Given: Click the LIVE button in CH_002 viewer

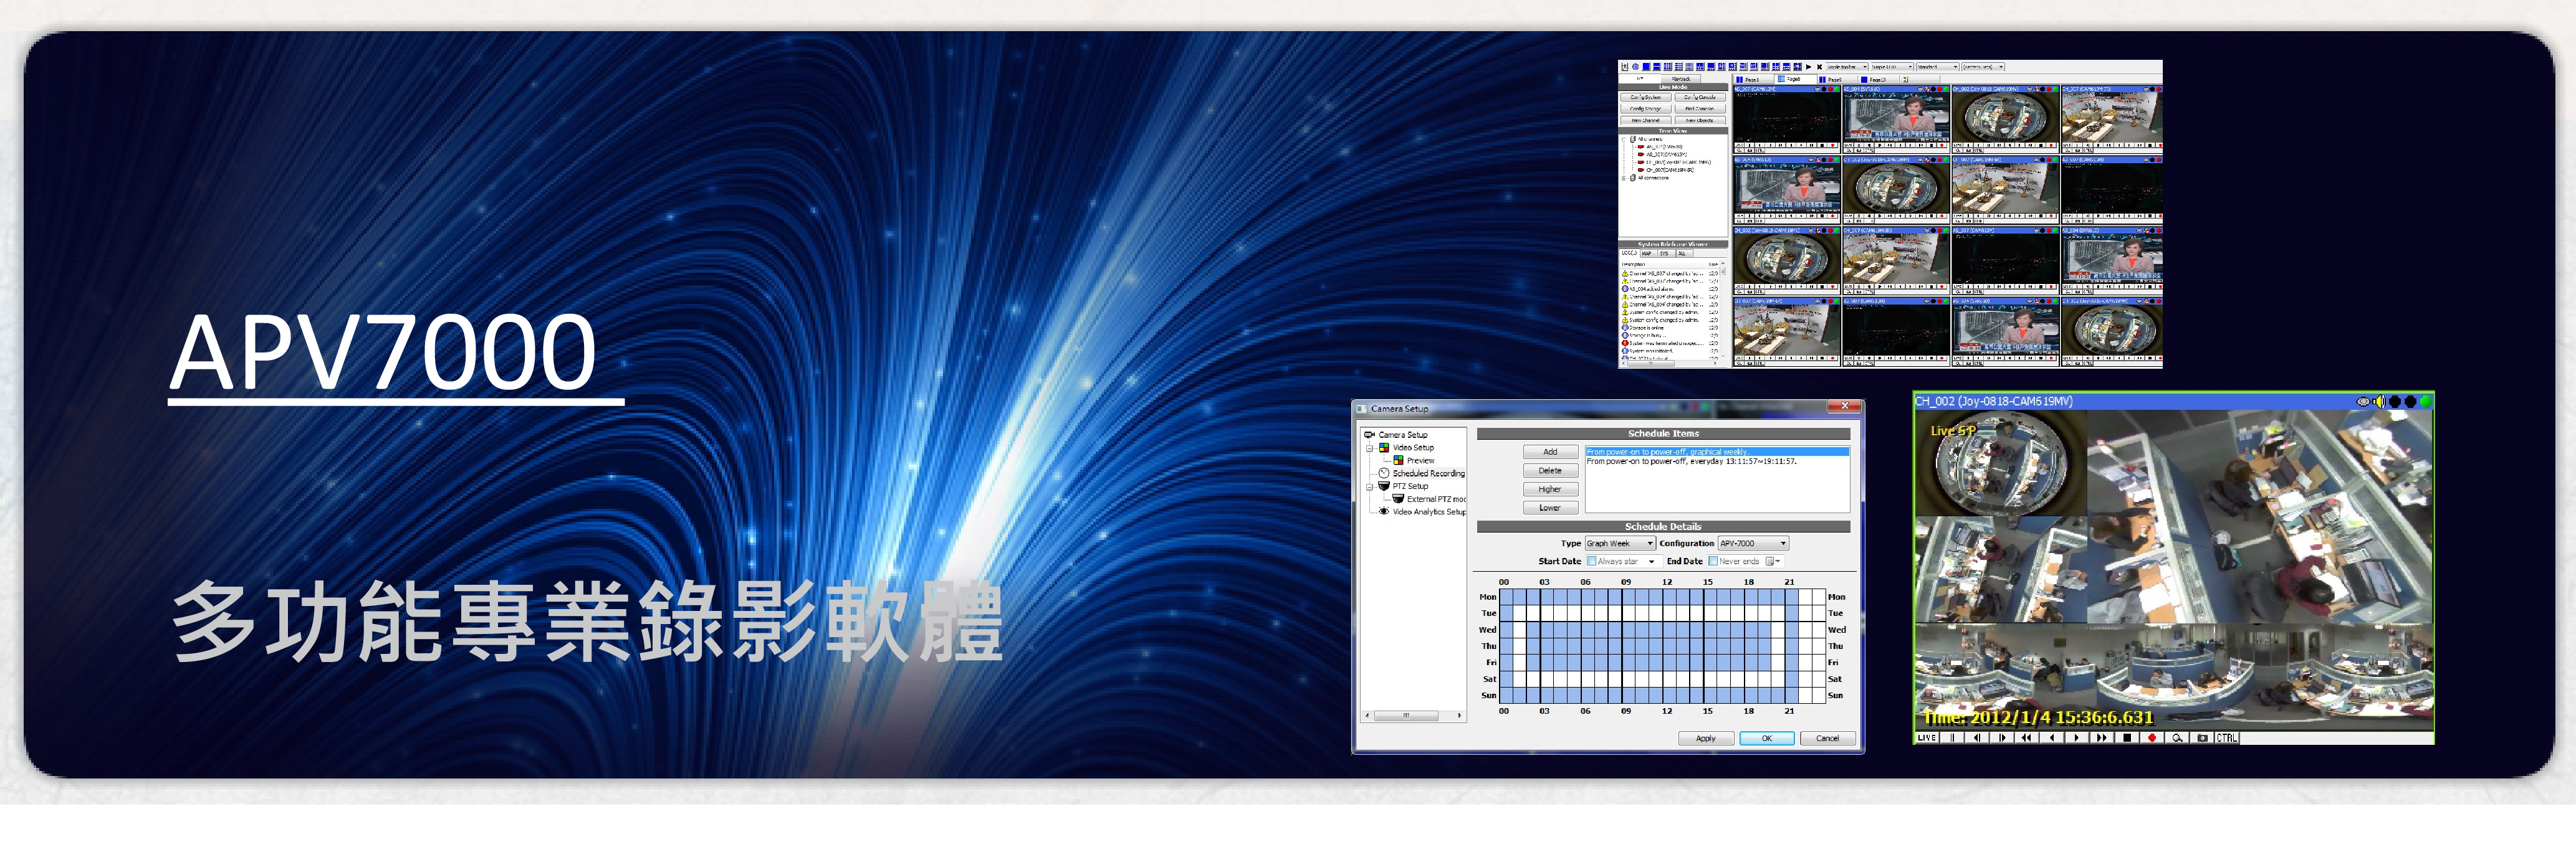Looking at the screenshot, I should click(1927, 738).
